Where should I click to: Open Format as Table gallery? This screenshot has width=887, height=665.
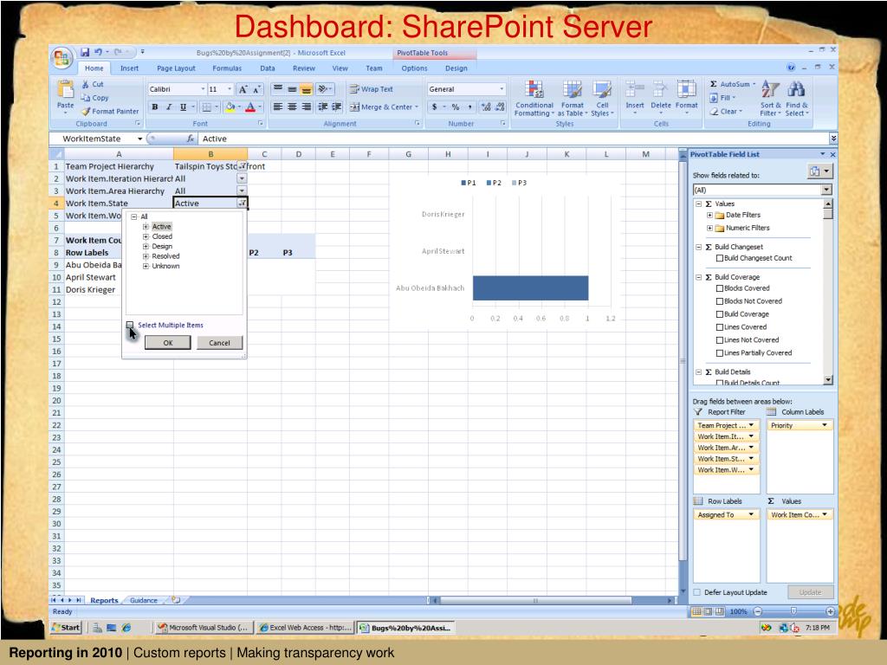point(573,99)
